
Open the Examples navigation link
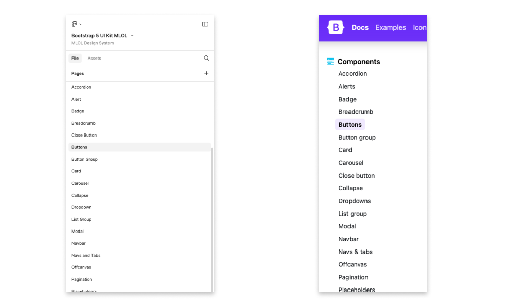(x=391, y=28)
